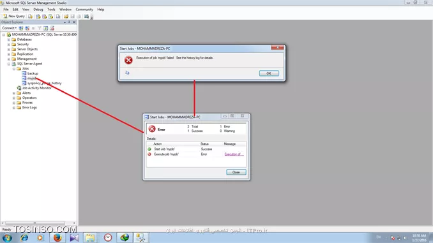Image resolution: width=433 pixels, height=243 pixels.
Task: Click the Refresh icon in Object Explorer toolbar
Action: coord(45,28)
